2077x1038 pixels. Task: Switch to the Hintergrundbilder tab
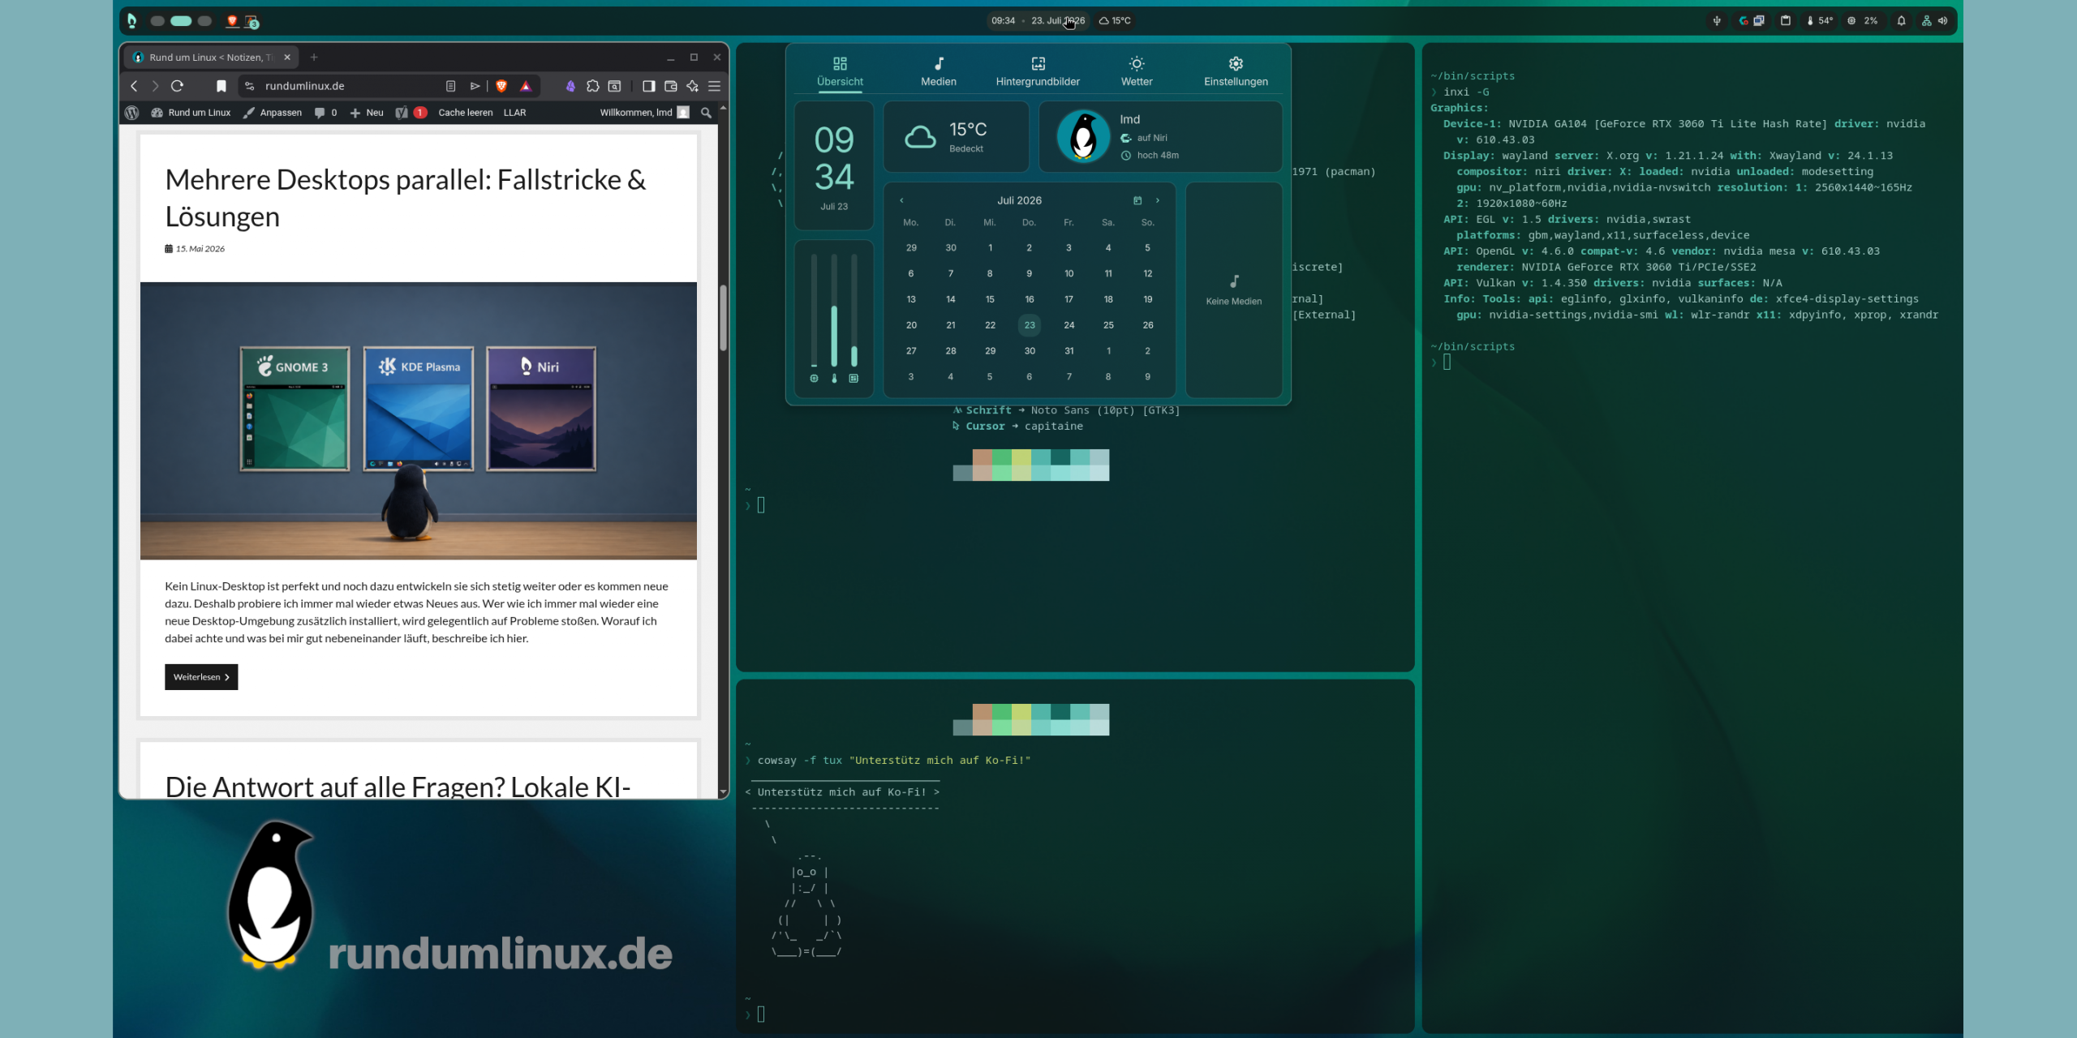(1038, 71)
